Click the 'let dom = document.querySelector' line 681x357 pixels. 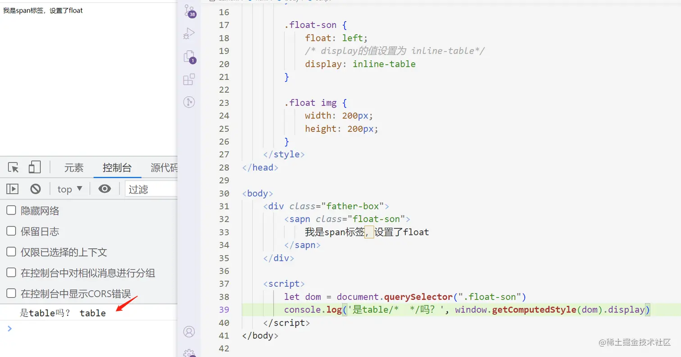click(405, 297)
